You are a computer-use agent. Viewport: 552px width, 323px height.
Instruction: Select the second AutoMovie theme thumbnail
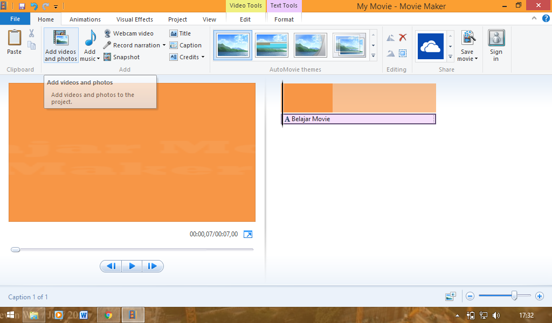tap(272, 45)
